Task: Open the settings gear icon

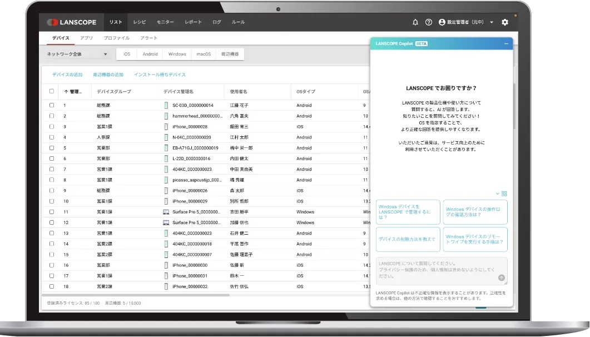Action: 505,22
